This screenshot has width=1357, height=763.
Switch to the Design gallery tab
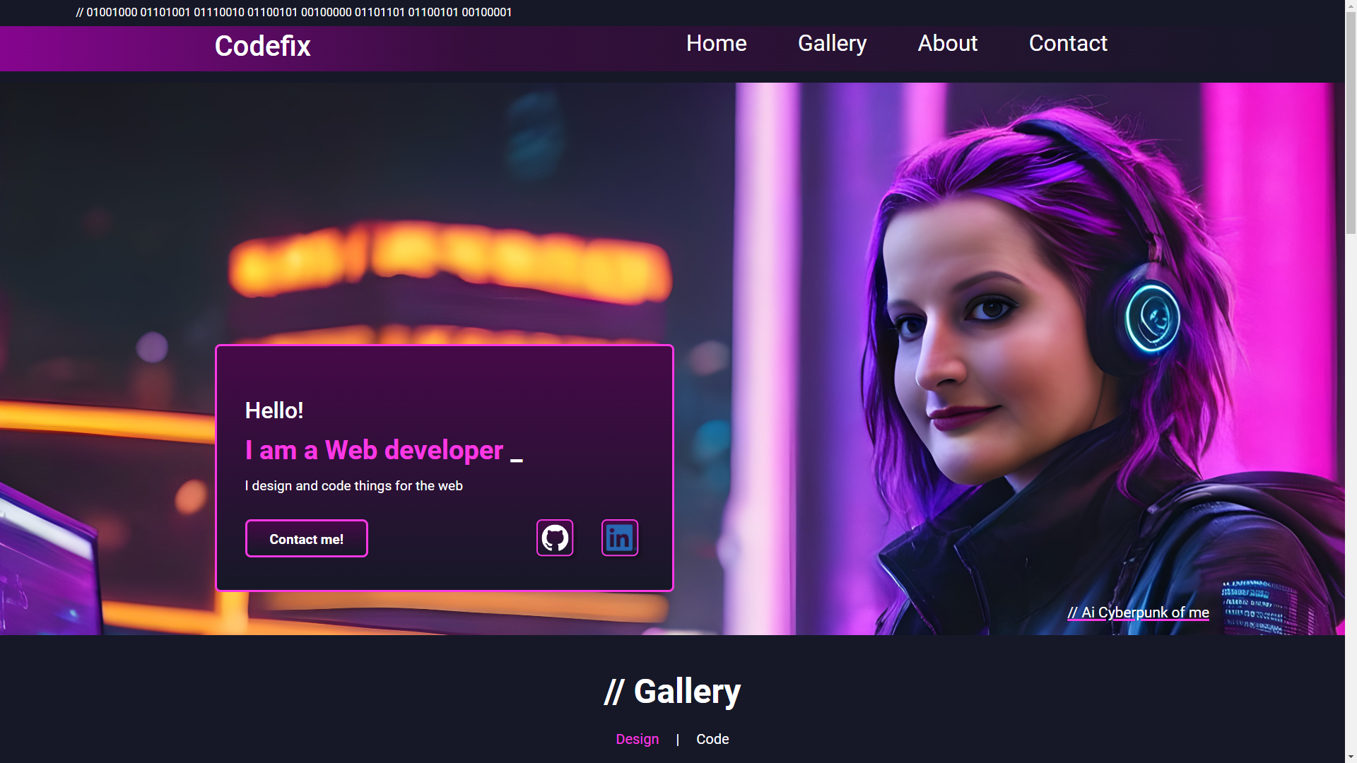(x=637, y=739)
